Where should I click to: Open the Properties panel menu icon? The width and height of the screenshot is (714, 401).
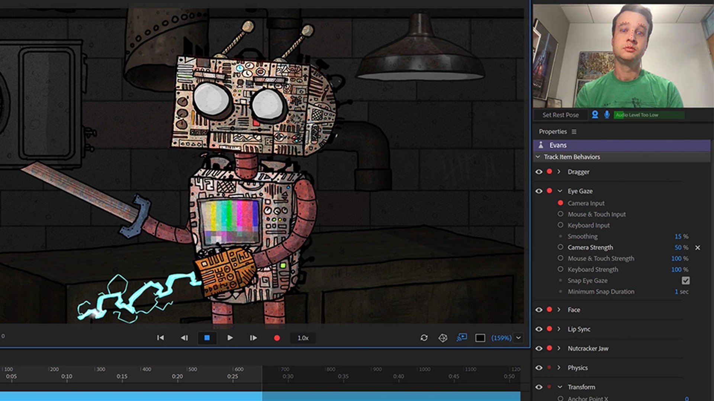[574, 132]
